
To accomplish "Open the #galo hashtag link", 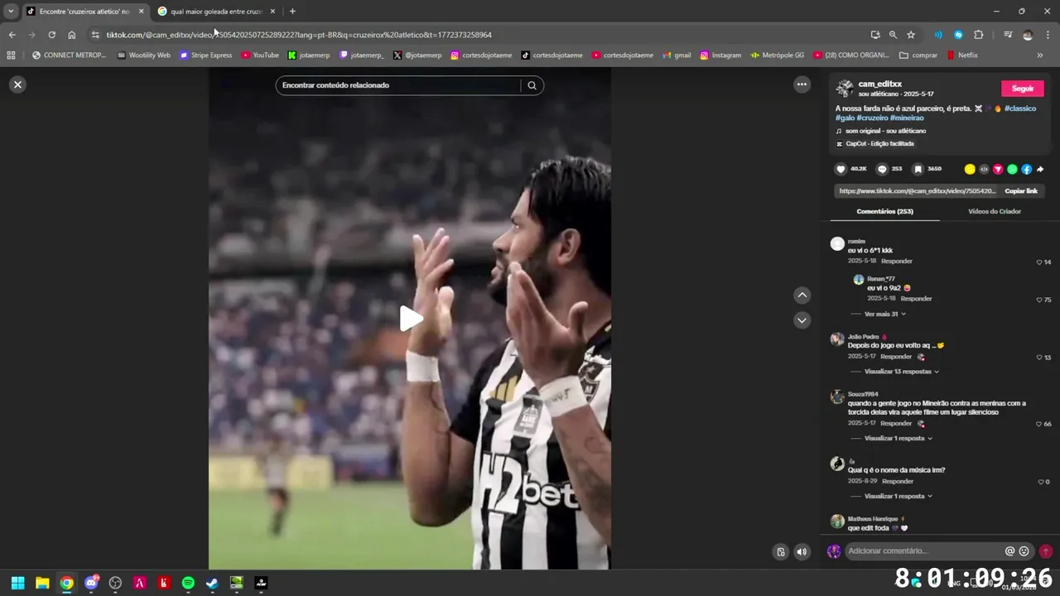I will coord(845,118).
